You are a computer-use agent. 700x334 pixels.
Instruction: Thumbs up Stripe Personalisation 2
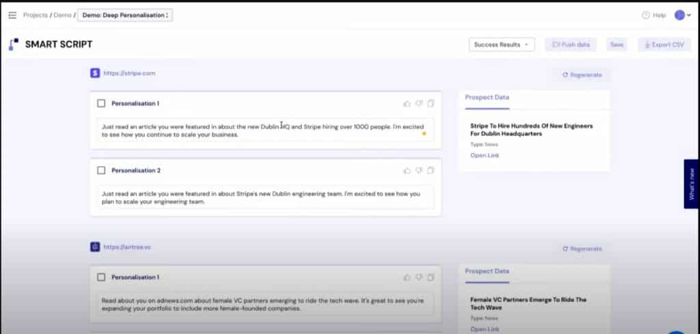[x=407, y=170]
